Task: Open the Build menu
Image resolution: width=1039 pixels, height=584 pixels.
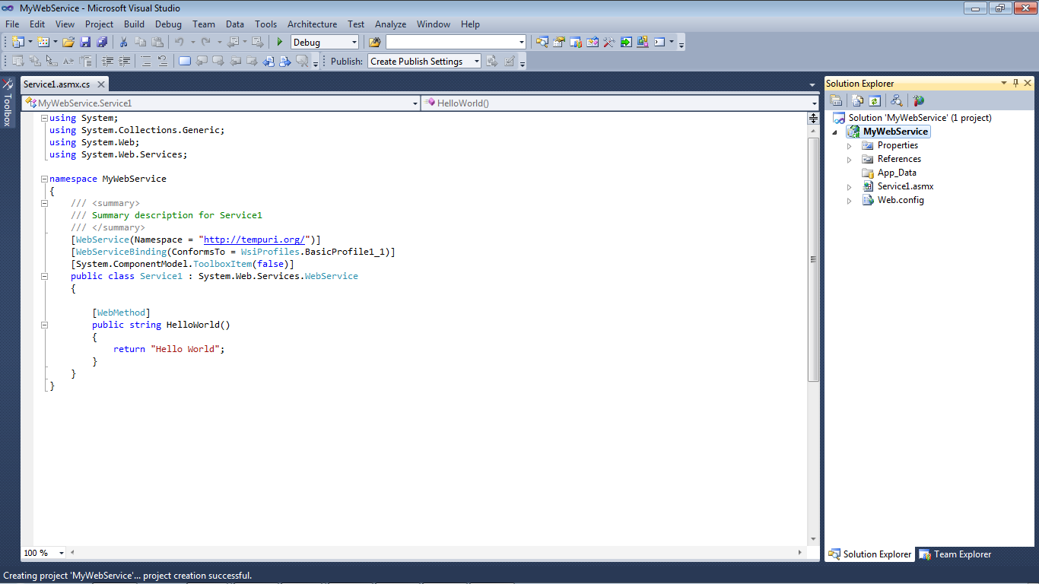Action: (x=134, y=24)
